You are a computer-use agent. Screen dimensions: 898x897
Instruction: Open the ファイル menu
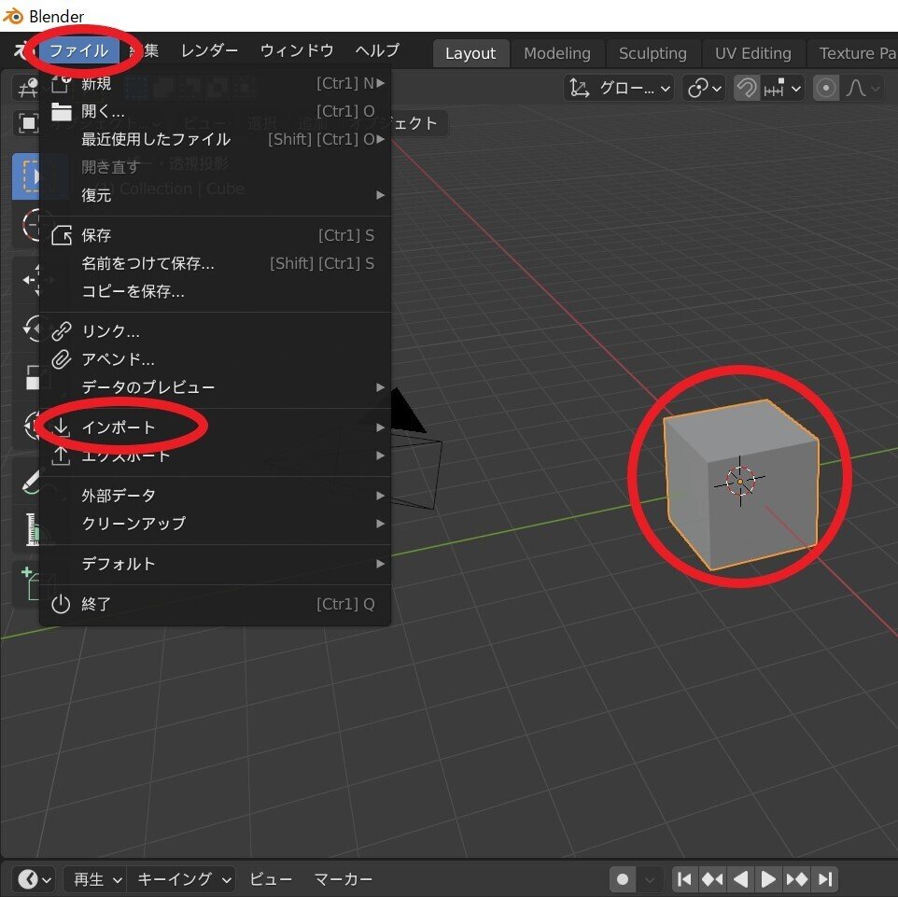point(78,51)
